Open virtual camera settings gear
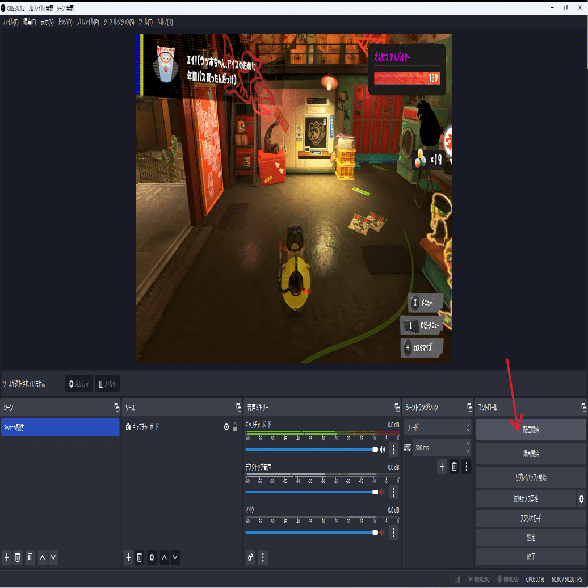This screenshot has width=588, height=588. click(x=581, y=499)
